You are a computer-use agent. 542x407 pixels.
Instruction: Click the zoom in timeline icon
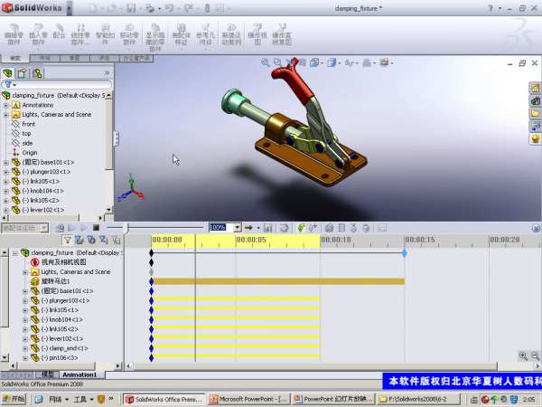[x=522, y=355]
